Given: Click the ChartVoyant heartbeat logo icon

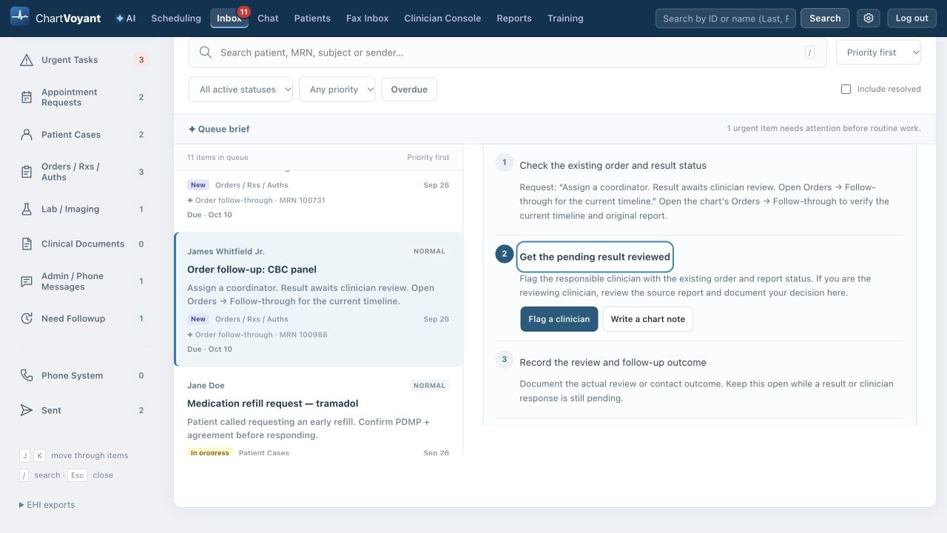Looking at the screenshot, I should point(20,16).
